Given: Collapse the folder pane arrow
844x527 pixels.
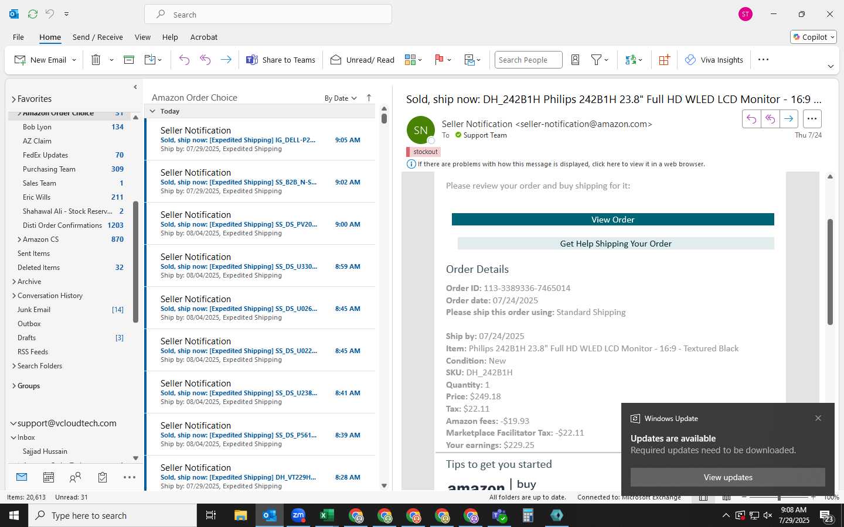Looking at the screenshot, I should (x=135, y=87).
